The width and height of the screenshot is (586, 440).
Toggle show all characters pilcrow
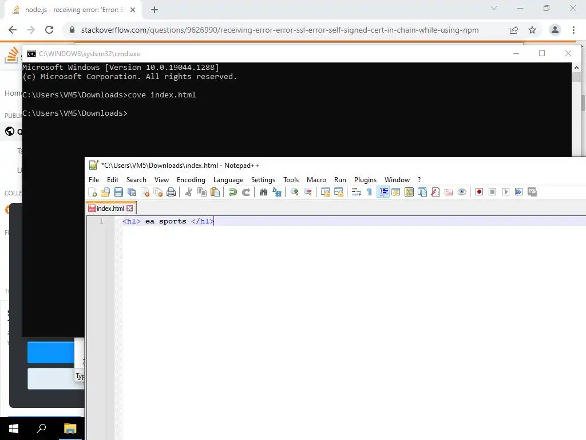[369, 192]
